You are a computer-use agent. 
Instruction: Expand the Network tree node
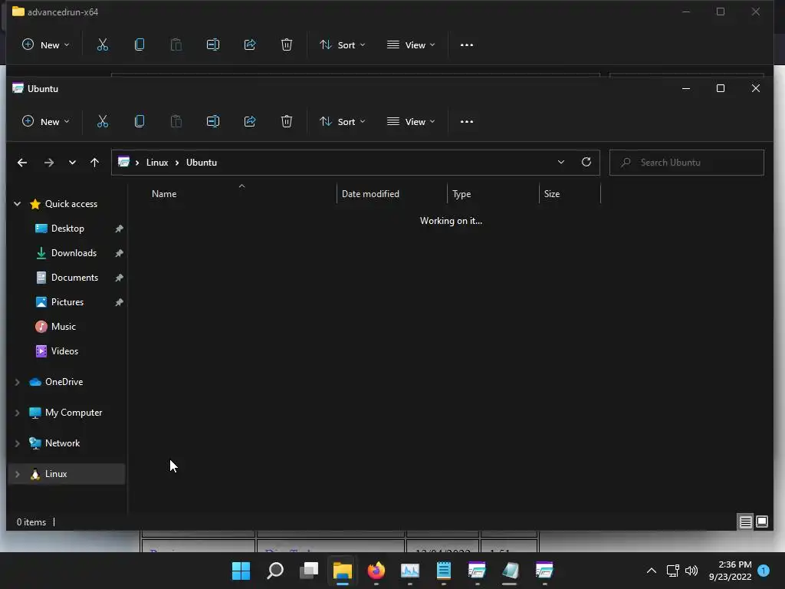pyautogui.click(x=18, y=443)
